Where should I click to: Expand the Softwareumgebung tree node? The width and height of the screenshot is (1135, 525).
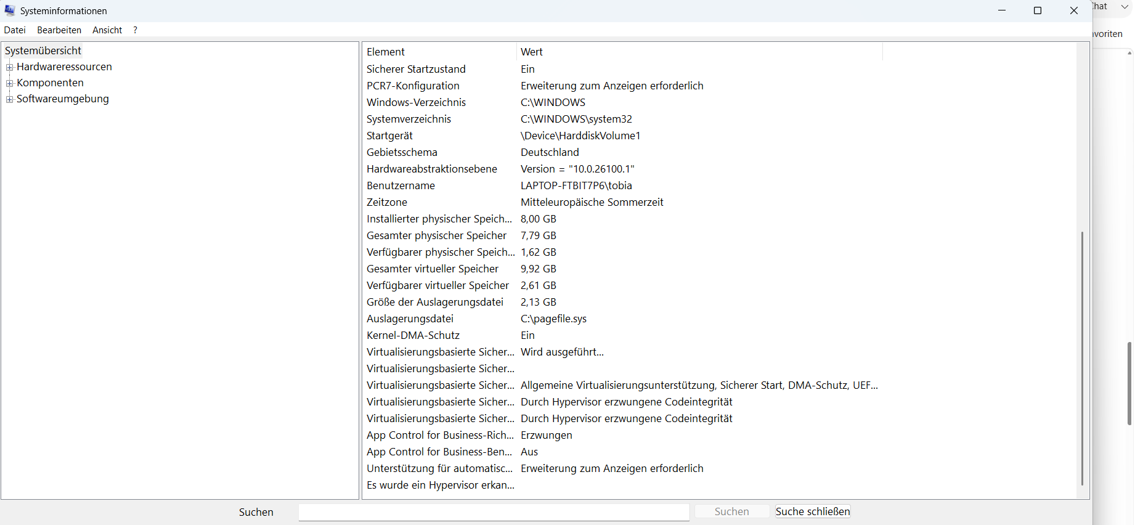tap(10, 99)
